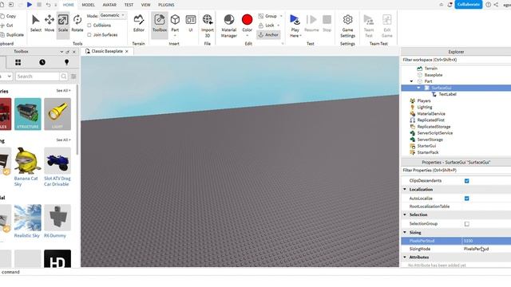Viewport: 511px width, 287px height.
Task: Enable the Collisions checkbox
Action: tap(89, 26)
